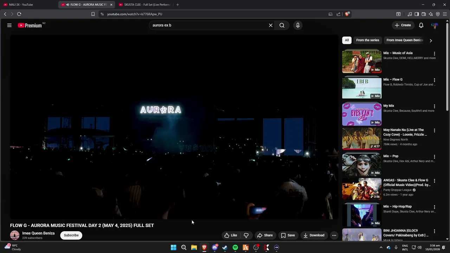Open the Mix – Music of Asia thumbnail
The image size is (450, 253).
pos(362,62)
